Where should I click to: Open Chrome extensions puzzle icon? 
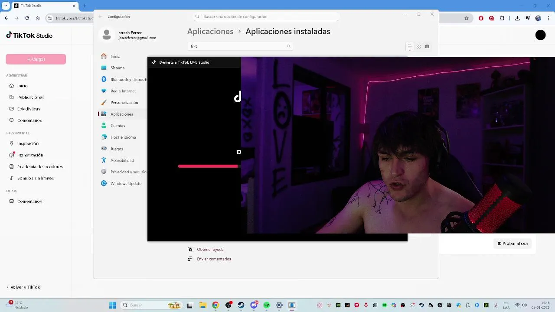click(502, 18)
